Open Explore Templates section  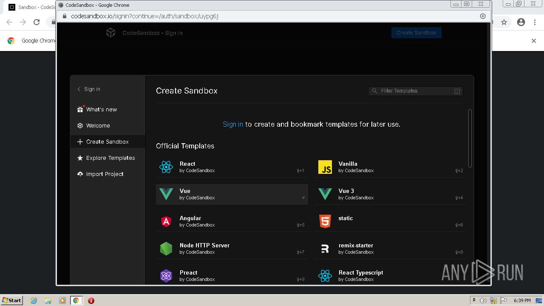coord(108,158)
